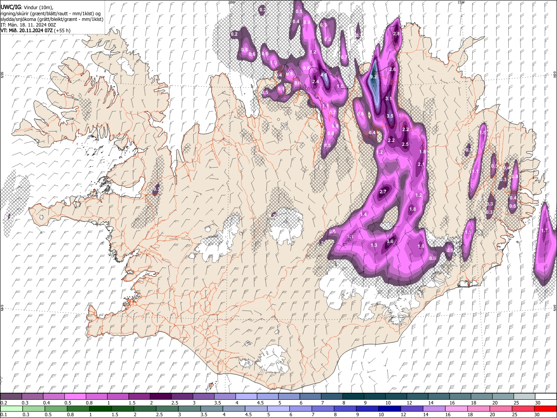
Task: Pick the light pink rain swatch between 16 and 18
Action: click(x=456, y=408)
